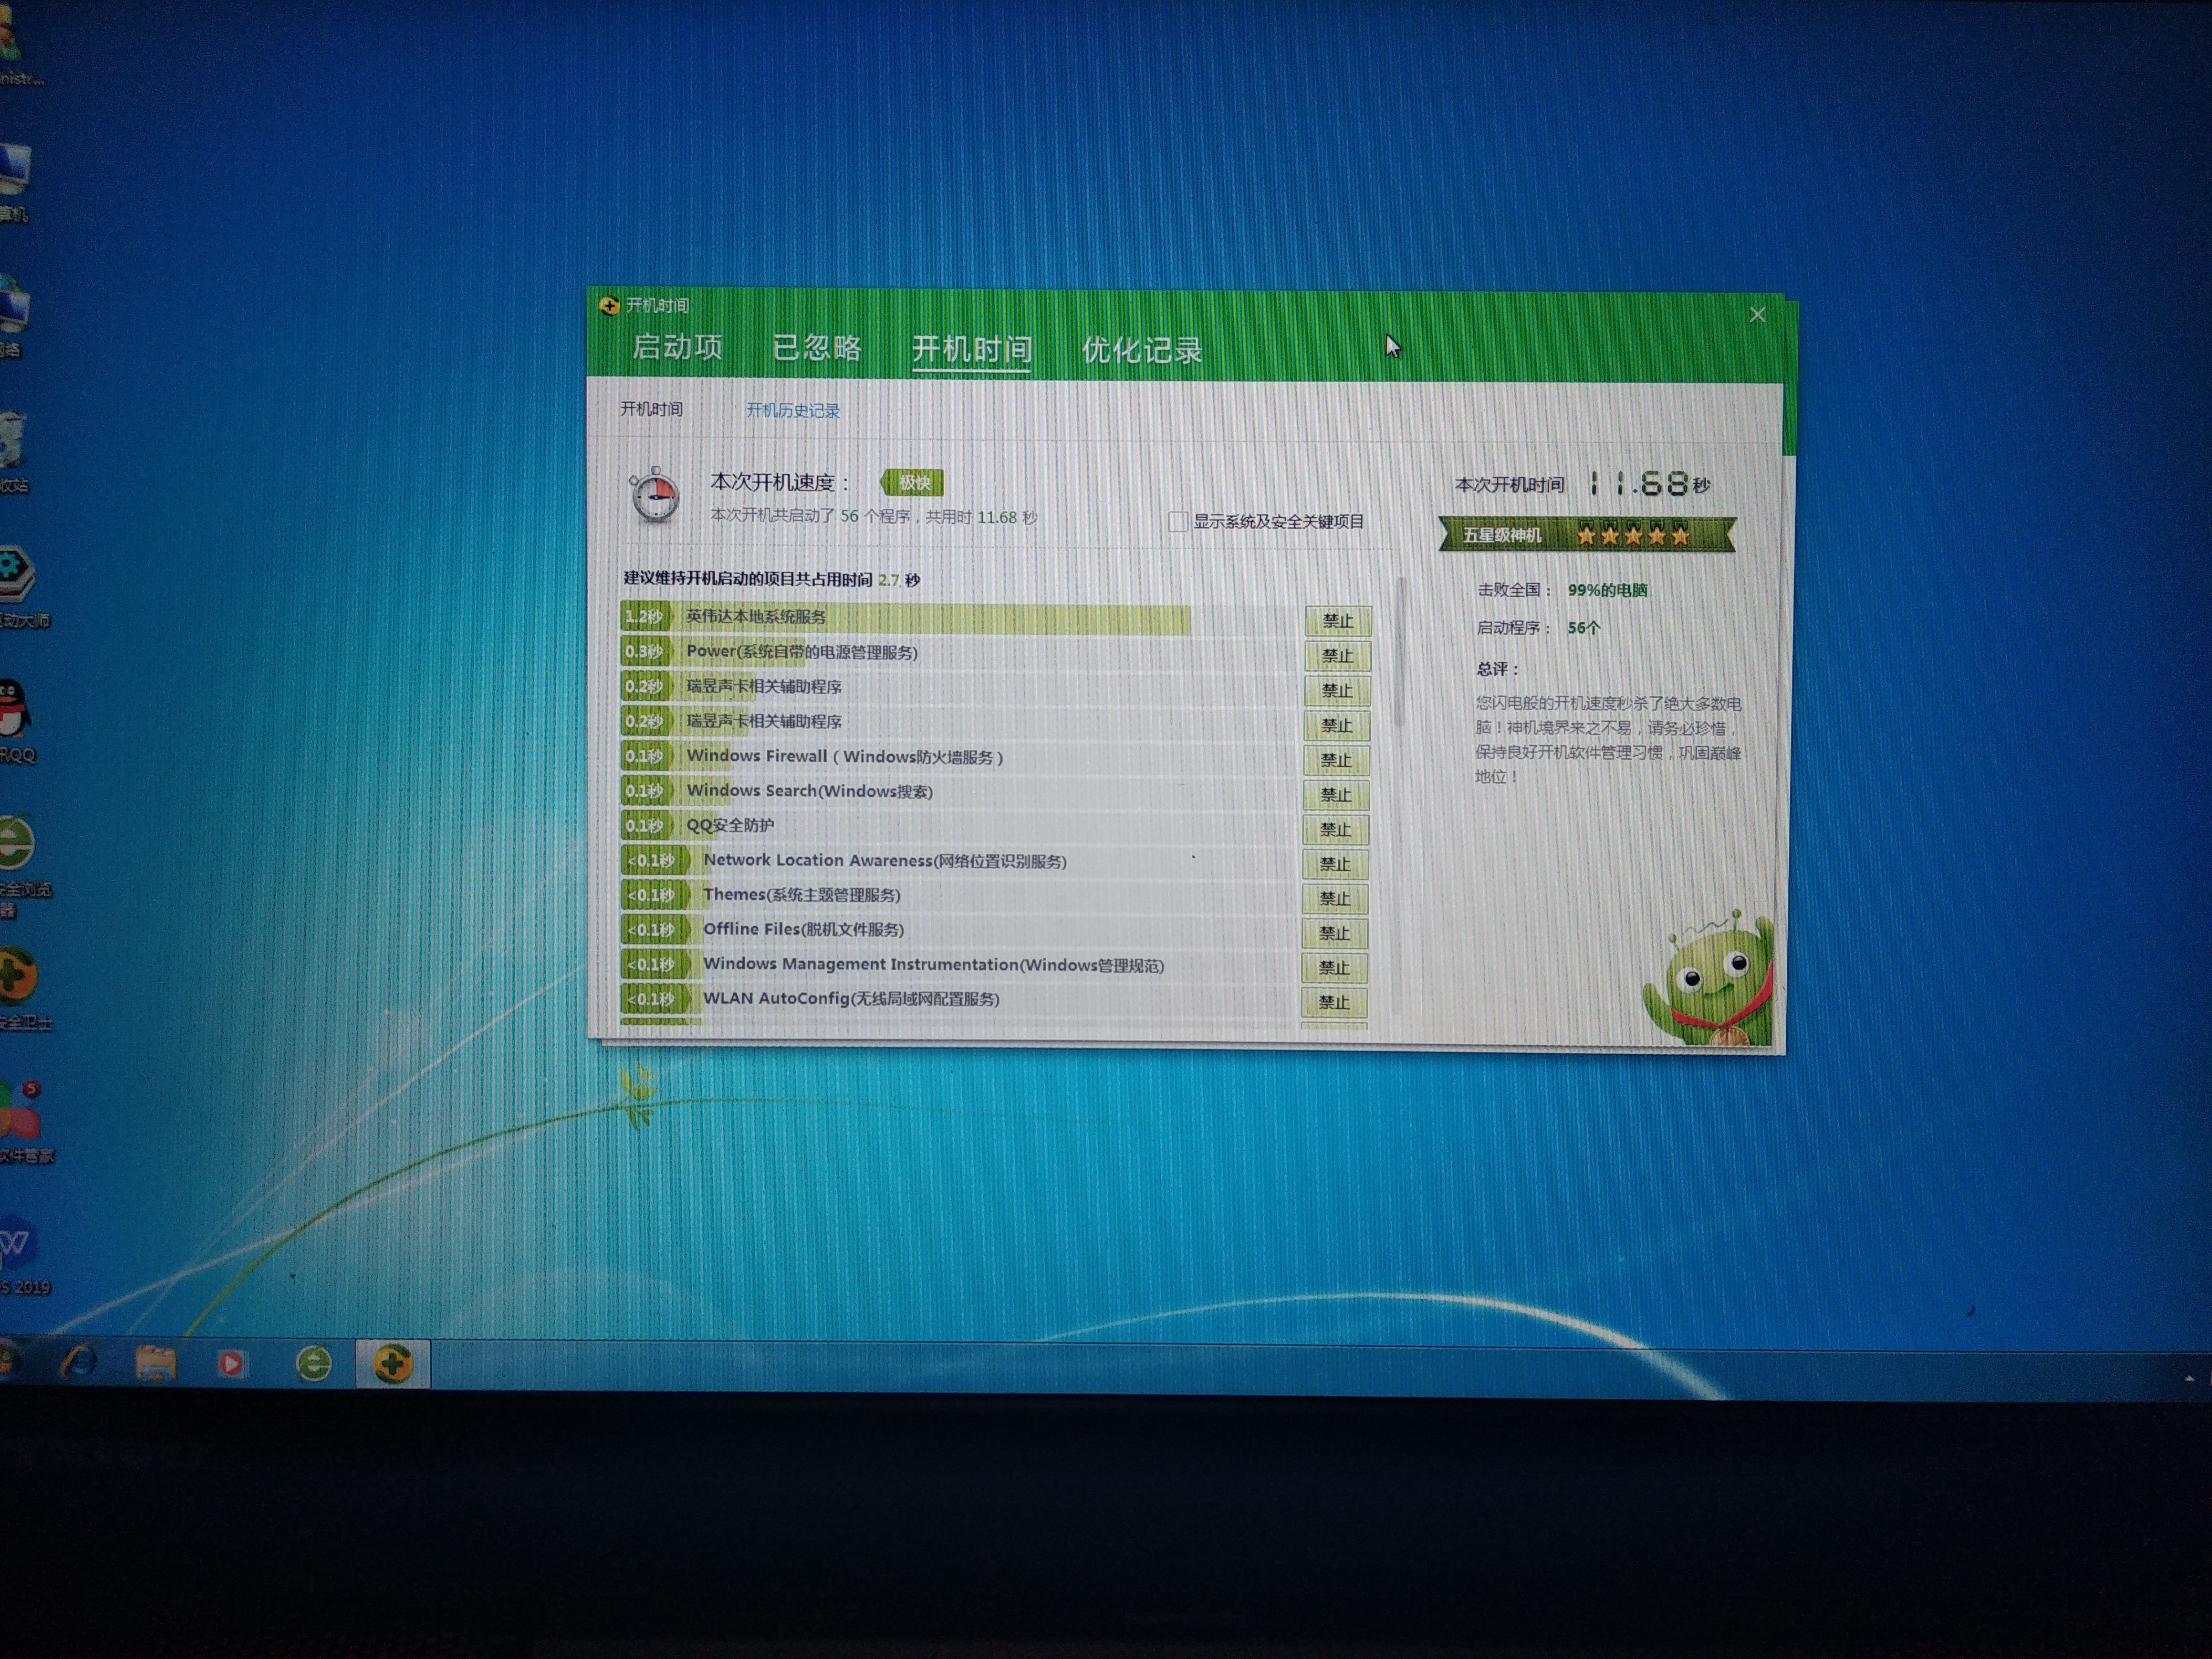This screenshot has width=2212, height=1659.
Task: Open 360 browser from the taskbar
Action: (x=313, y=1364)
